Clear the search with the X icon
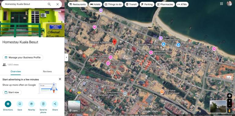The width and height of the screenshot is (235, 116). 58,4
